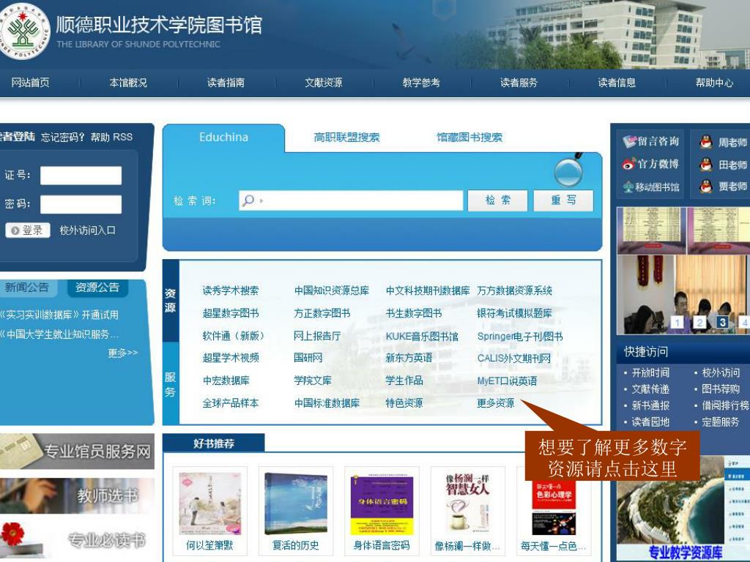This screenshot has width=750, height=562.
Task: Open the 专业馆员服务网 banner
Action: 77,451
